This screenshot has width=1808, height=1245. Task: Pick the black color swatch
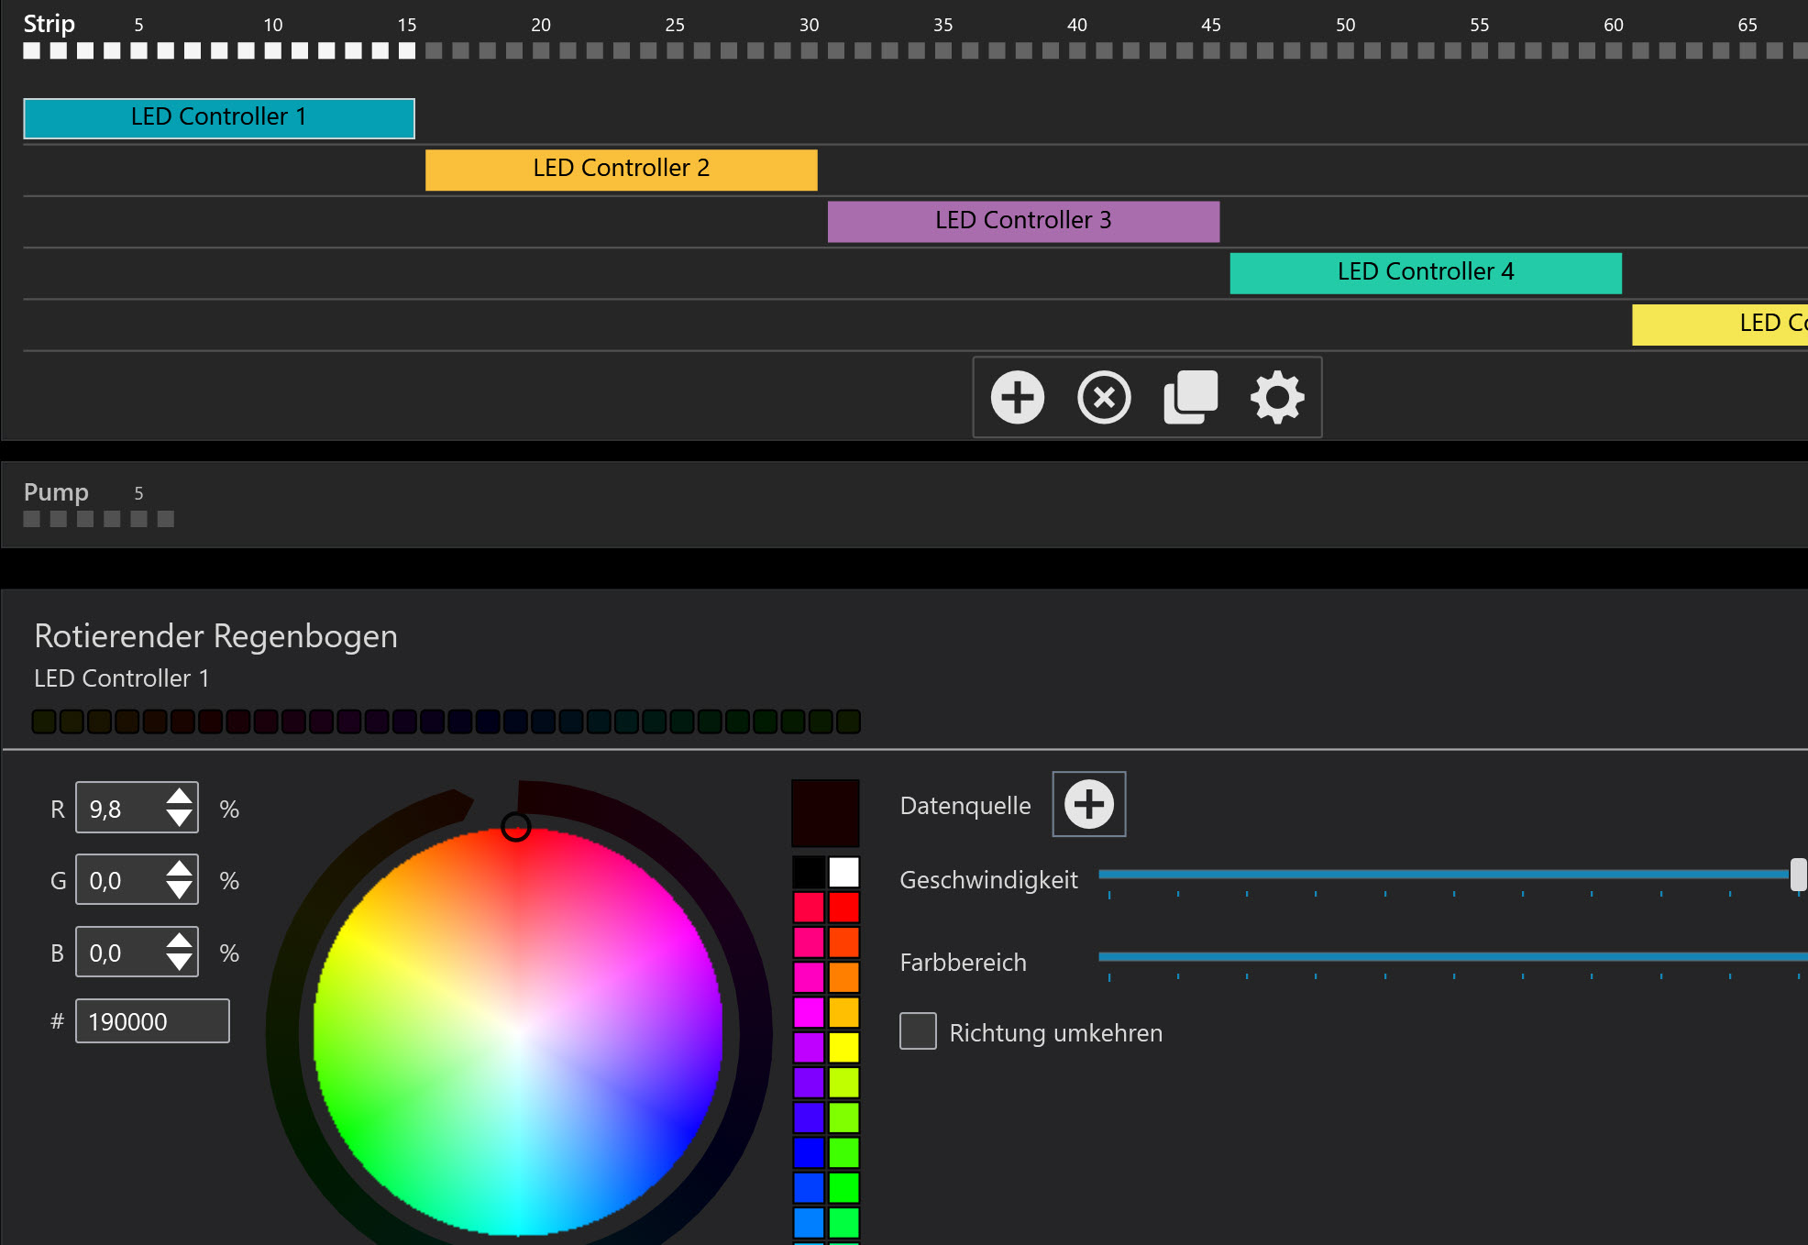pos(809,872)
